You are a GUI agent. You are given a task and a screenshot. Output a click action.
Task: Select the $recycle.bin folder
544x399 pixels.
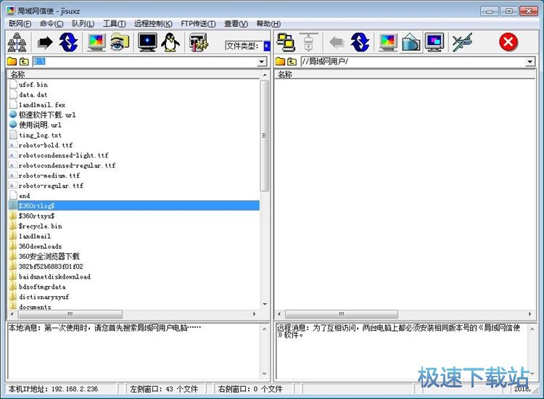click(x=40, y=226)
